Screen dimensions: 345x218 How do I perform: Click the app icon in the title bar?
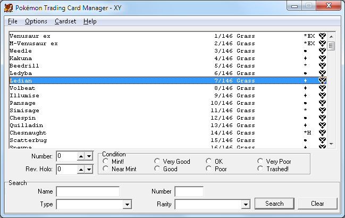coord(9,8)
